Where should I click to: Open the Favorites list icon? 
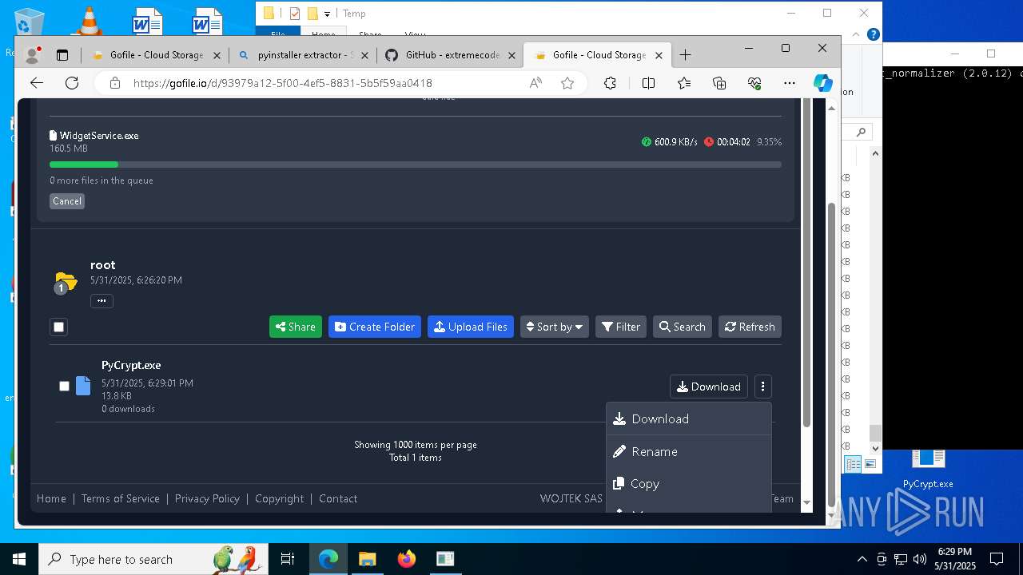[684, 83]
